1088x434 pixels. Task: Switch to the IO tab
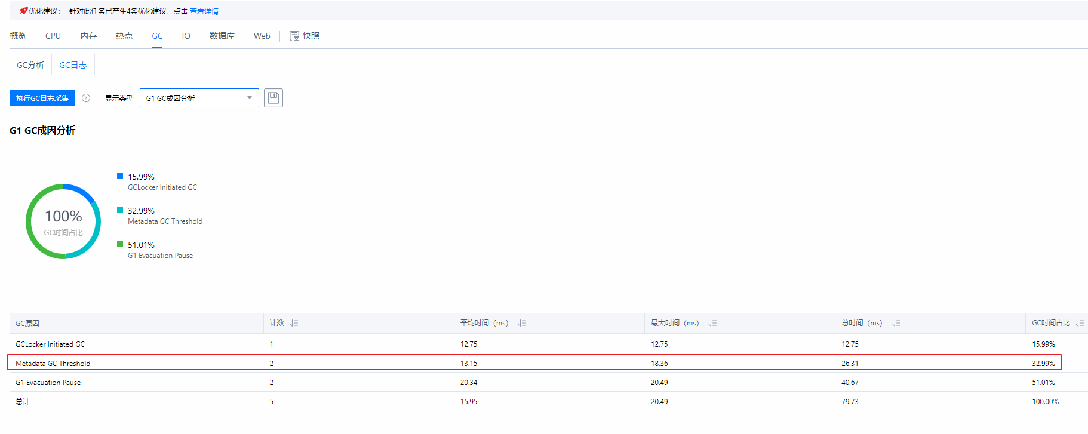point(186,36)
